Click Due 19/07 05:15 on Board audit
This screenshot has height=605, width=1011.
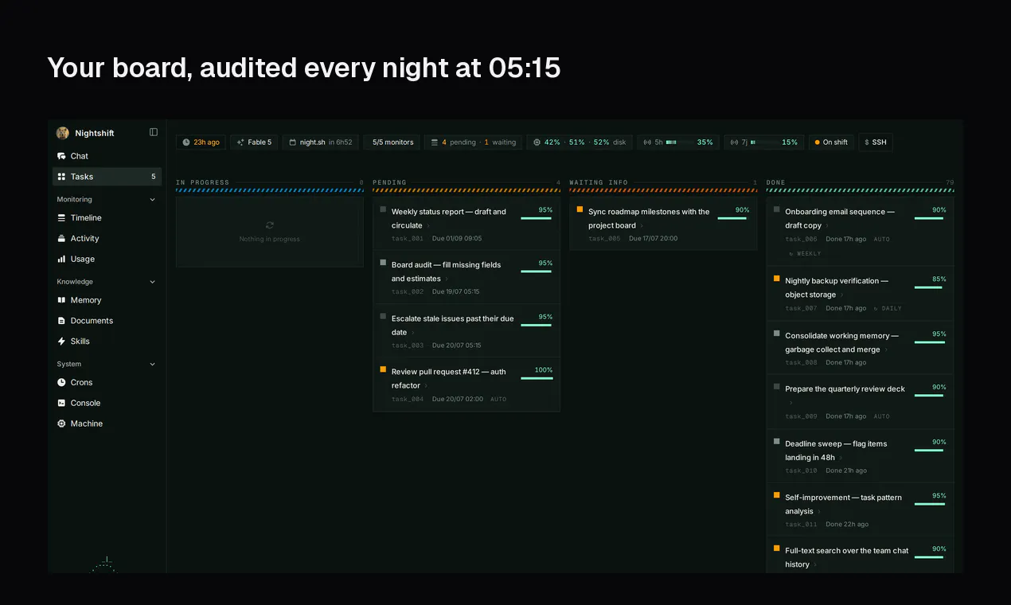coord(456,292)
